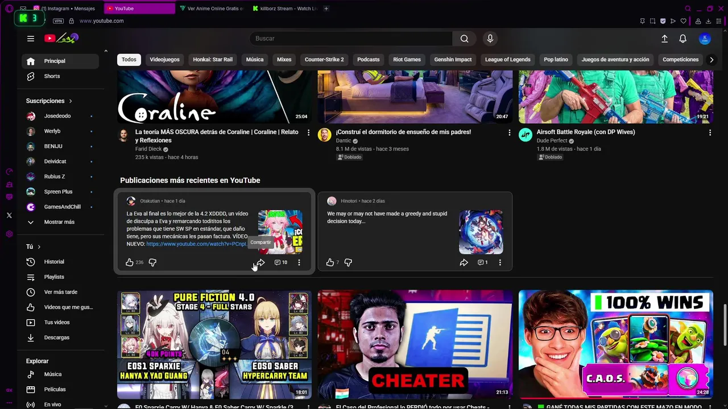Open the 10 comments on Otakutian post
The width and height of the screenshot is (728, 409).
coord(281,262)
